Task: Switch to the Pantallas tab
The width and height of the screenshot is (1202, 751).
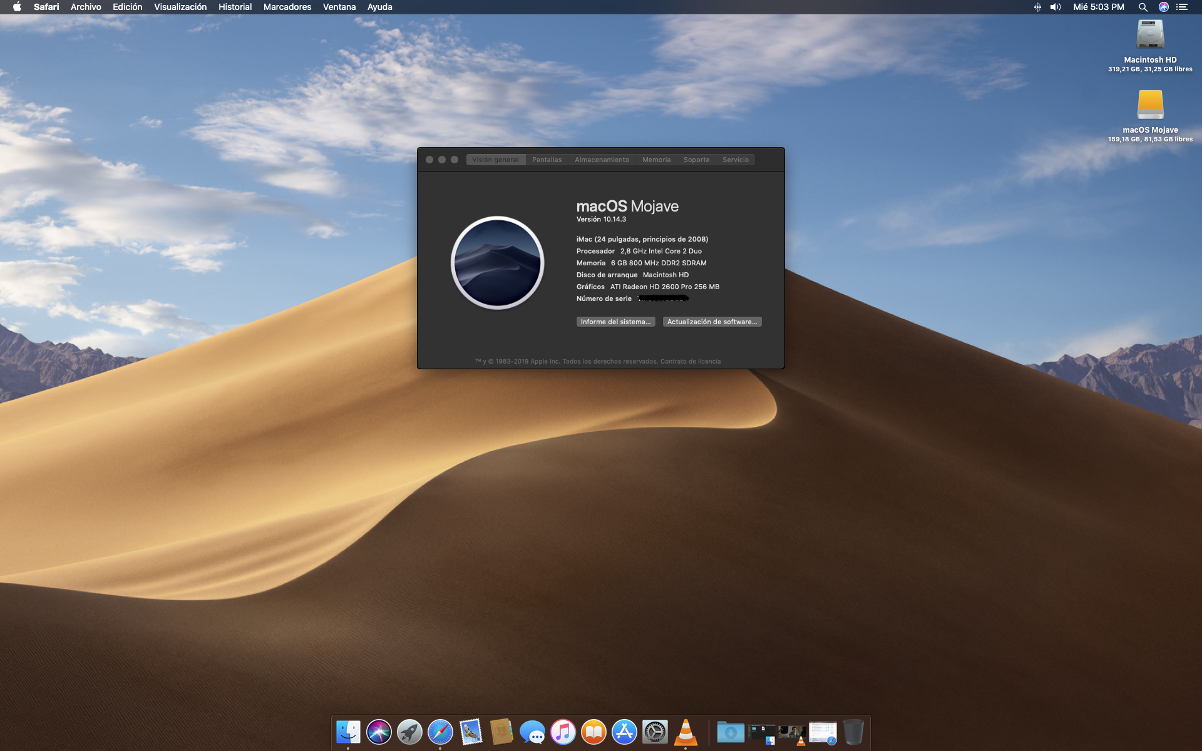Action: [x=547, y=160]
